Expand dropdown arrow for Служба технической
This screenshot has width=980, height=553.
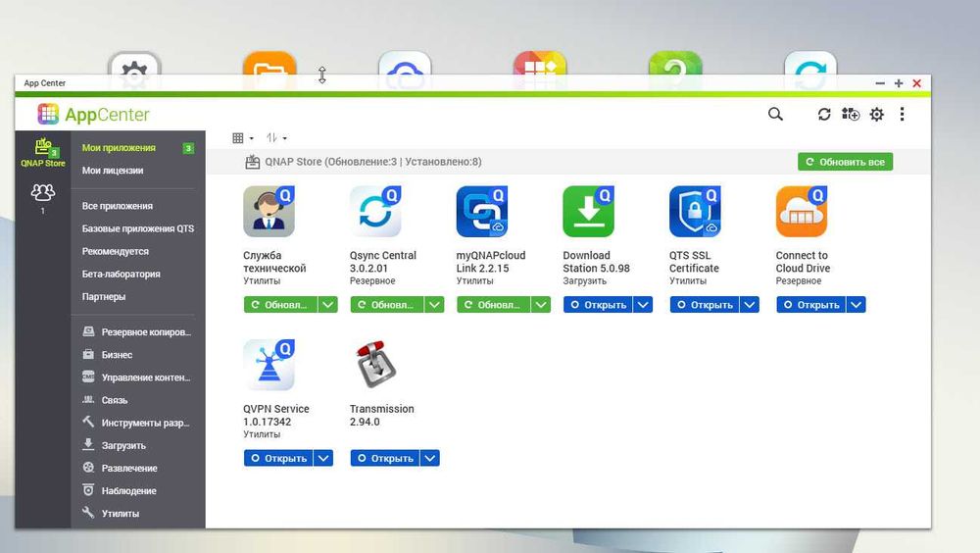pos(328,305)
